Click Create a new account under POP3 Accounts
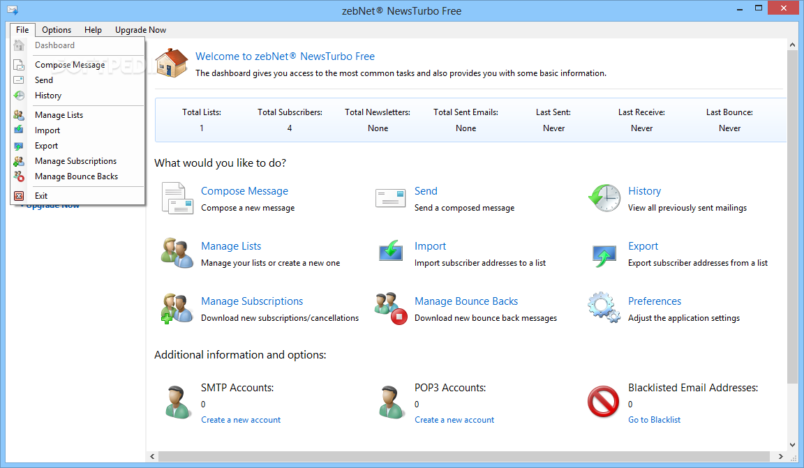The height and width of the screenshot is (468, 804). coord(454,420)
